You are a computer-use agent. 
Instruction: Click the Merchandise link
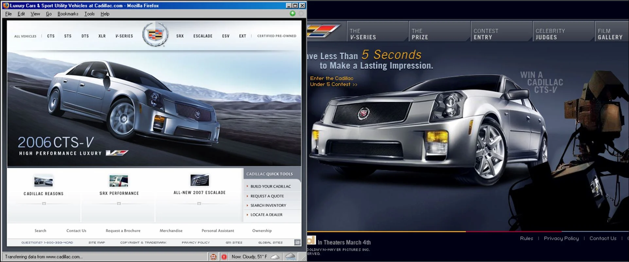[171, 231]
